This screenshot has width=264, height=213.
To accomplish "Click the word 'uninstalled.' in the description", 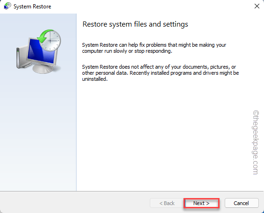I will [95, 79].
